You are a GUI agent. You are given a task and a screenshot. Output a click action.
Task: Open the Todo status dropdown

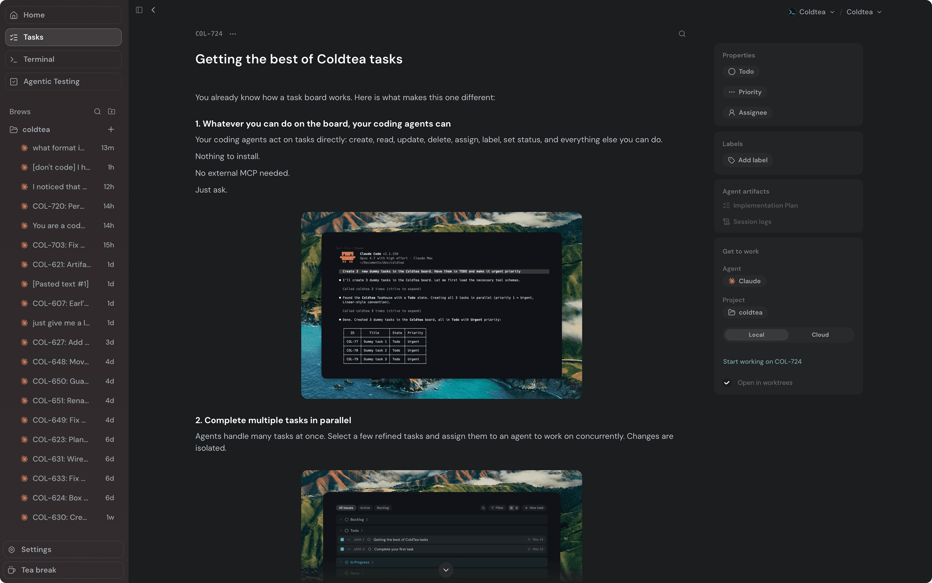[741, 72]
